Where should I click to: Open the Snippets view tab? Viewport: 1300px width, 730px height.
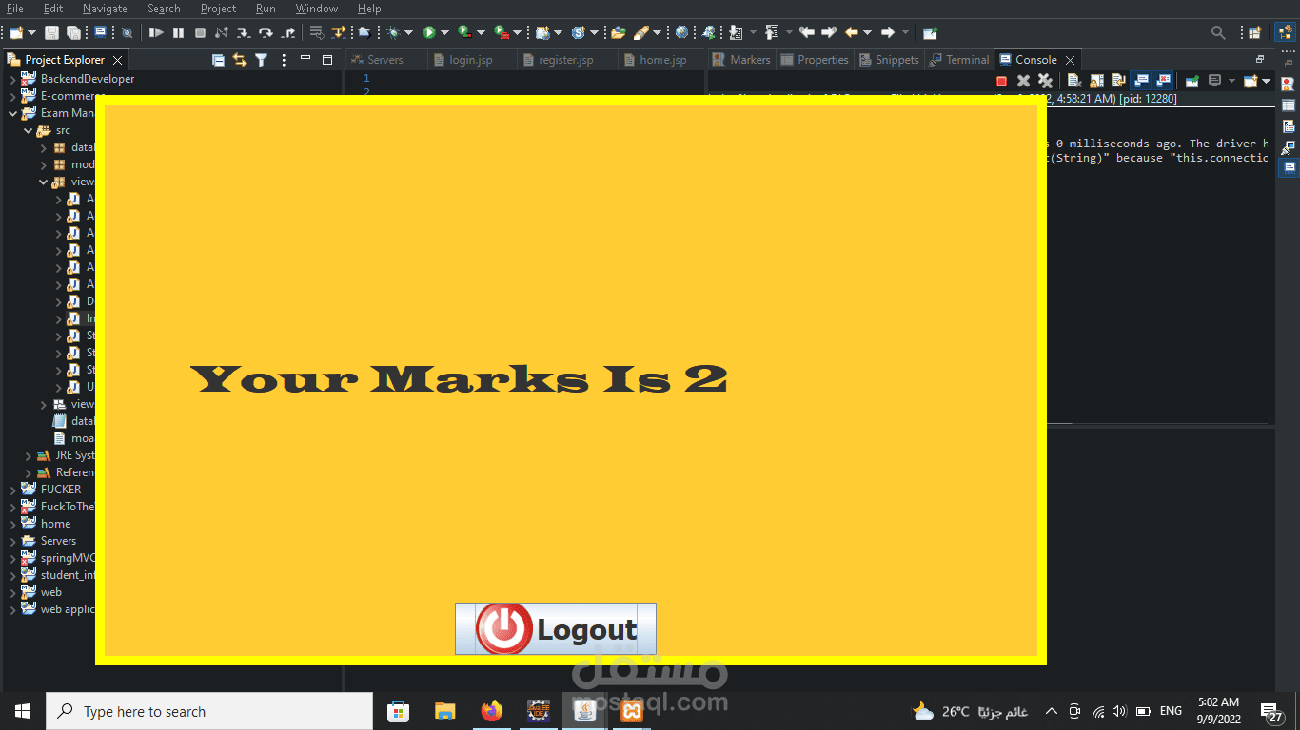click(x=889, y=60)
